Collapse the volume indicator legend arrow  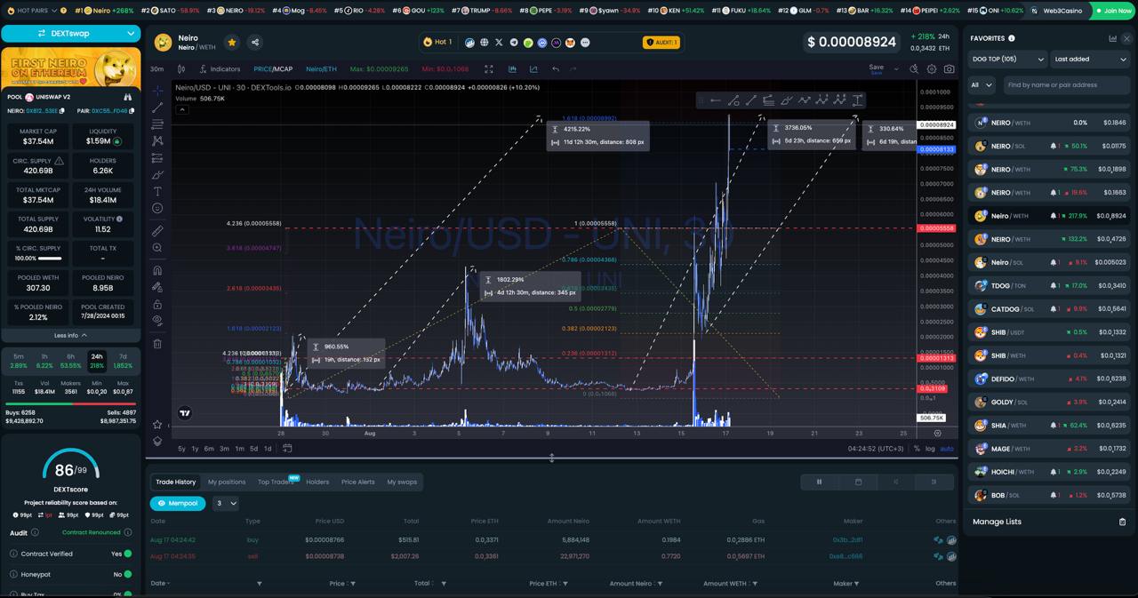point(181,109)
